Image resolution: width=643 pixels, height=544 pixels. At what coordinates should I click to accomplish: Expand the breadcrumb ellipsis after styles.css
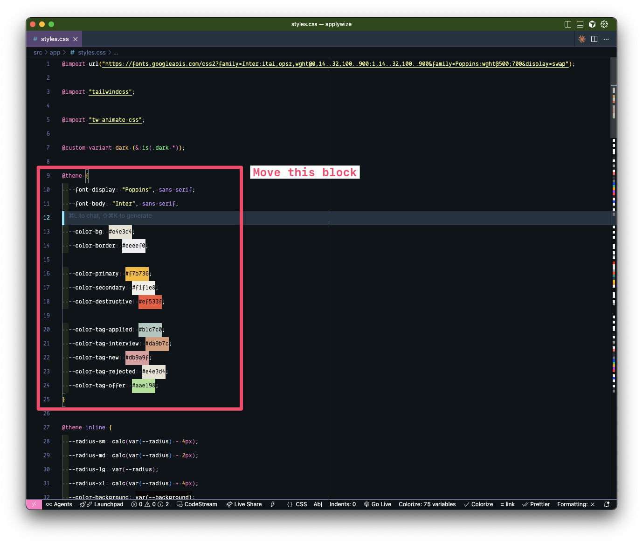click(x=116, y=52)
